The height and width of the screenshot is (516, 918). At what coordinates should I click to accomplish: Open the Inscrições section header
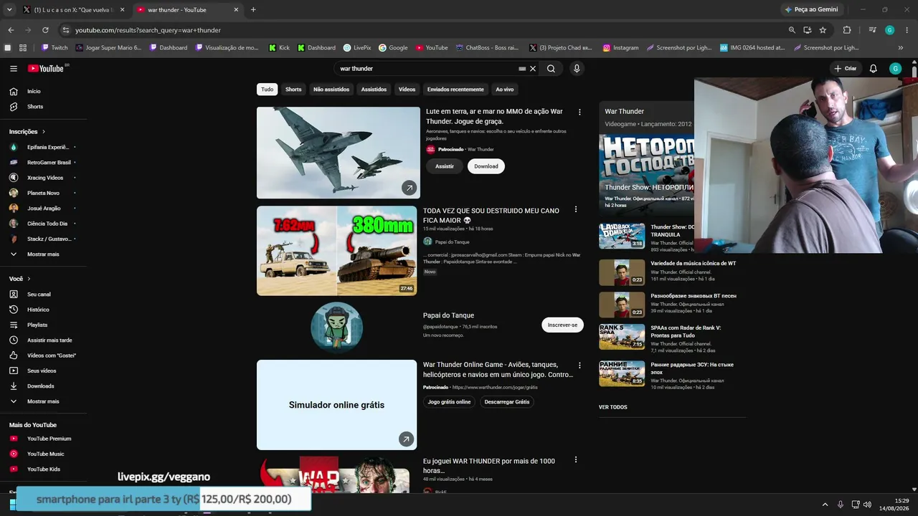(x=27, y=132)
